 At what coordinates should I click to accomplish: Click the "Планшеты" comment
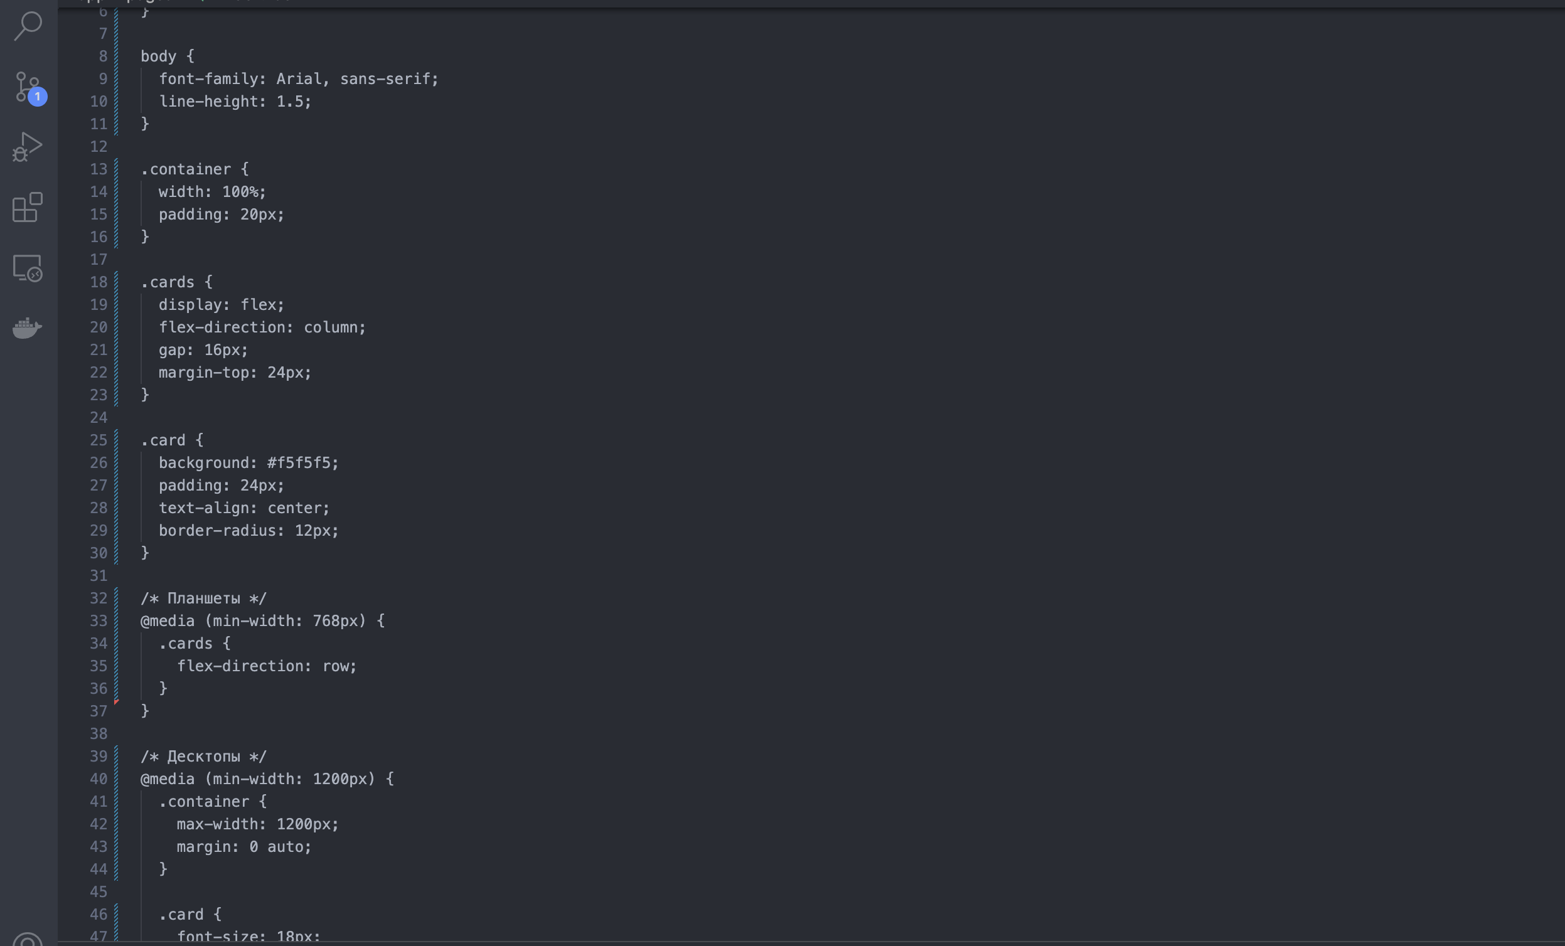click(x=203, y=598)
